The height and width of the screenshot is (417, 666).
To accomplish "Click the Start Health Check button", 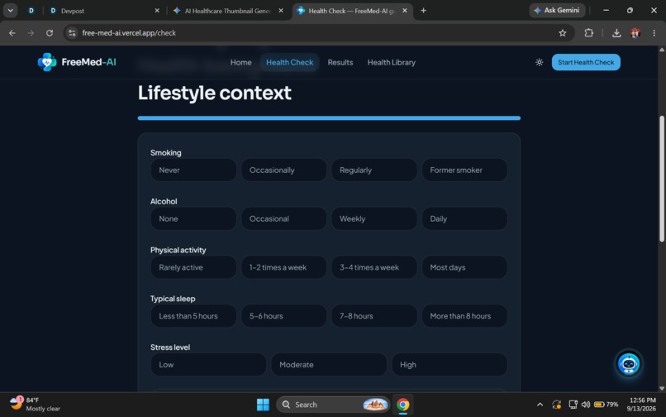I will 586,62.
